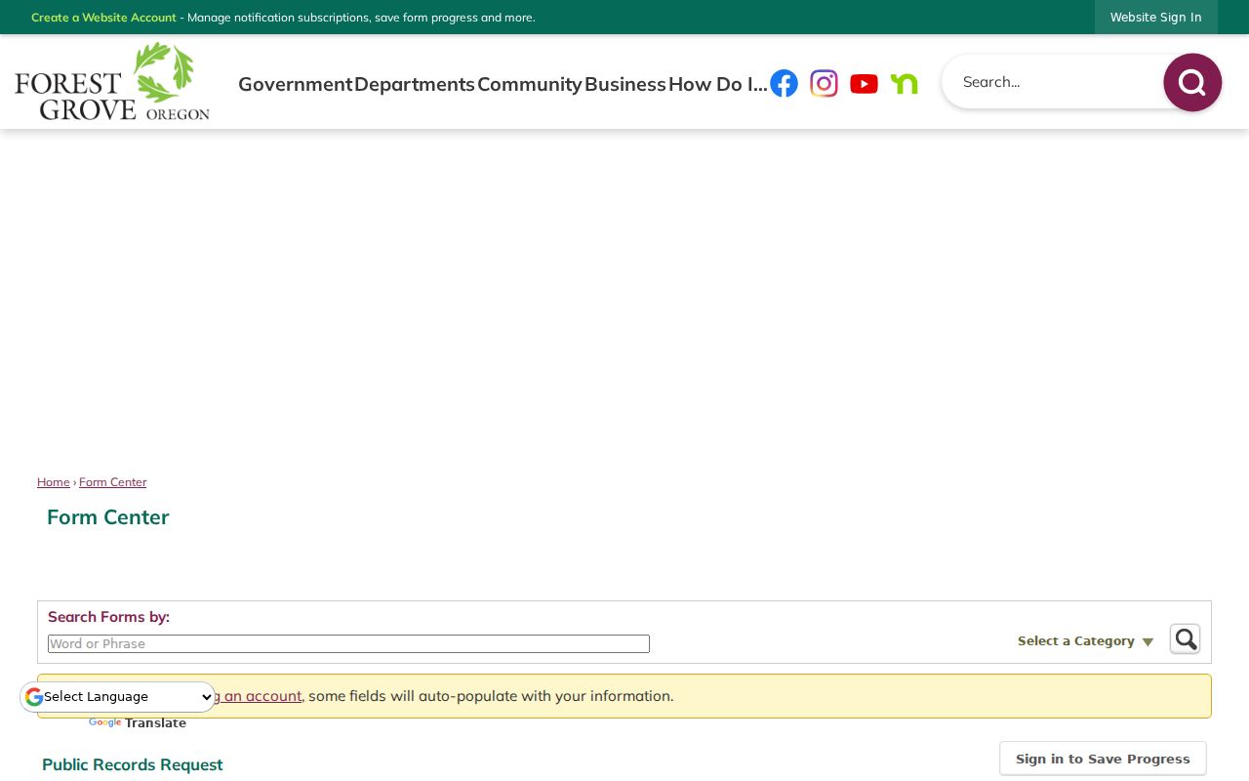Image resolution: width=1249 pixels, height=781 pixels.
Task: Click the Website Sign In button
Action: point(1156,18)
